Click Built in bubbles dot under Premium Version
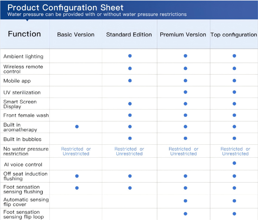The height and width of the screenshot is (220, 258). [x=185, y=138]
